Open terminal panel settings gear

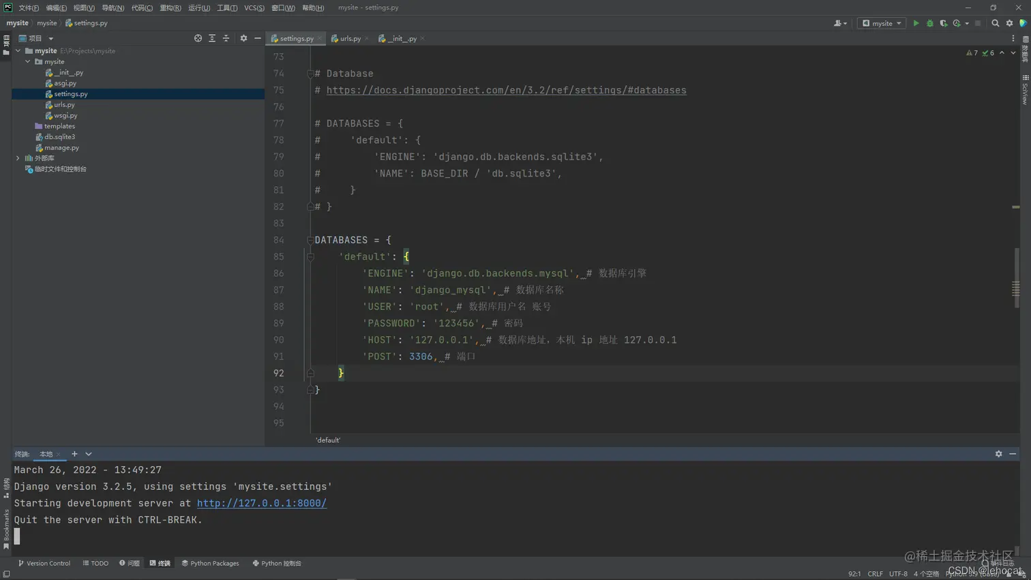coord(998,454)
